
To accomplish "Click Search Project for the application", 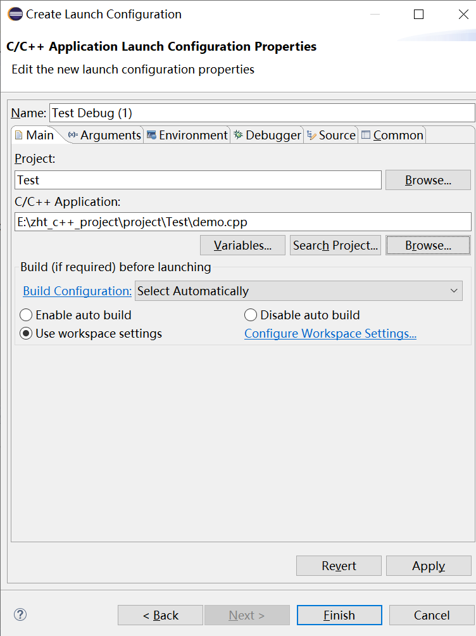I will coord(335,245).
